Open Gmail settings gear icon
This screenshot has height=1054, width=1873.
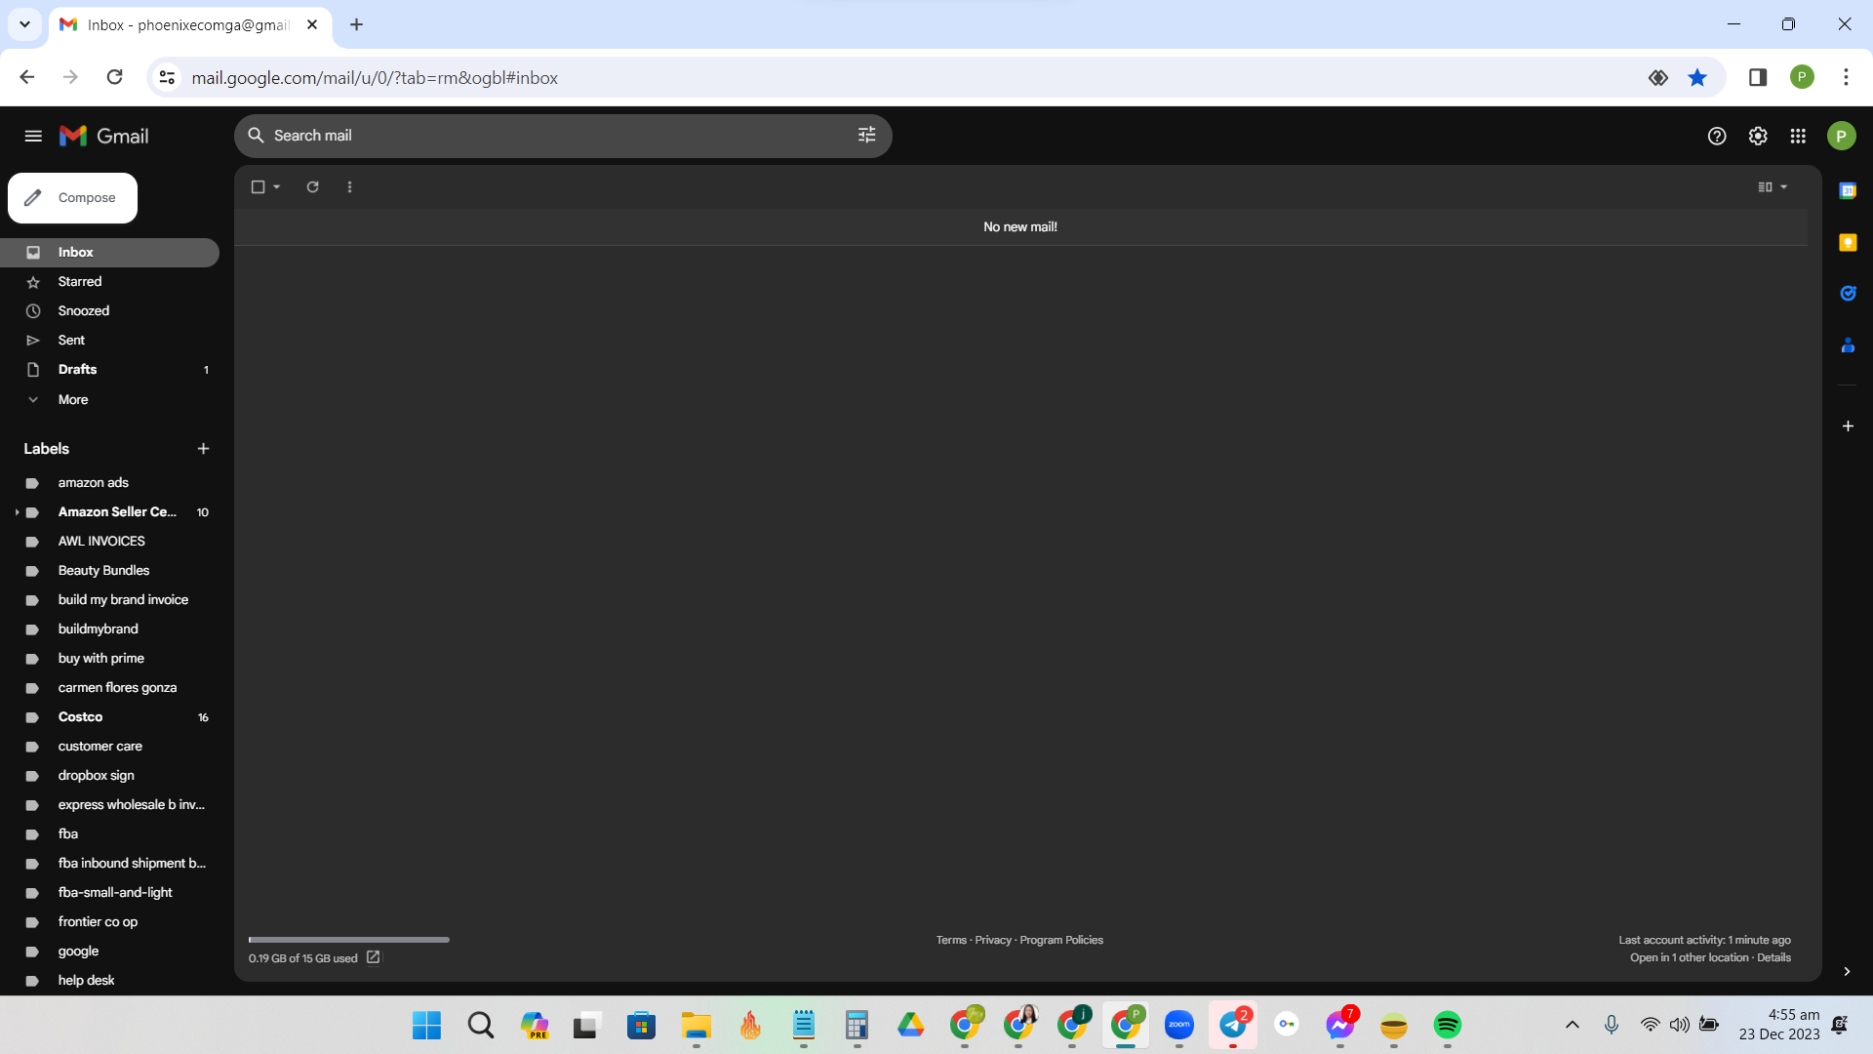[x=1757, y=137]
